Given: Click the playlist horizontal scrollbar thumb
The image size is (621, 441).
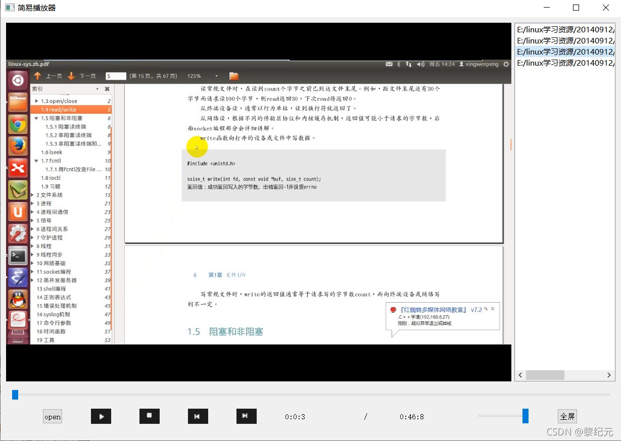Looking at the screenshot, I should coord(545,375).
